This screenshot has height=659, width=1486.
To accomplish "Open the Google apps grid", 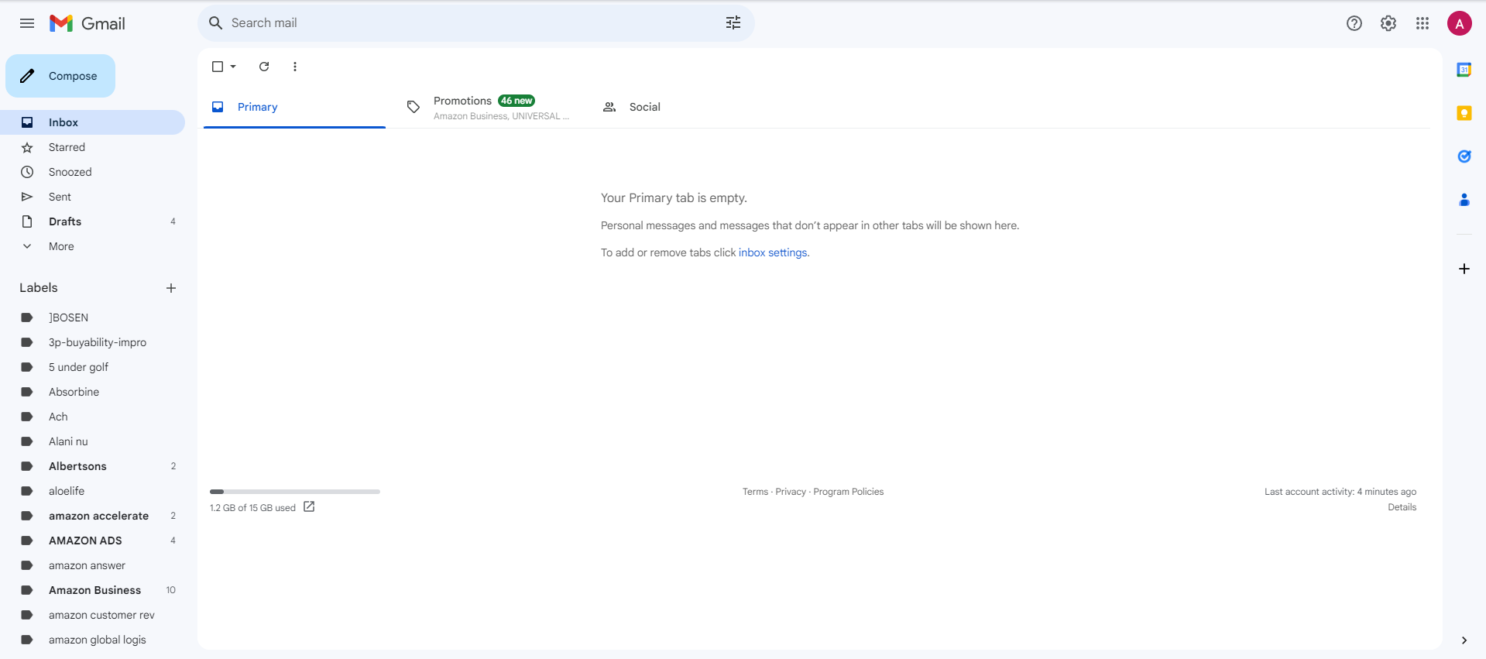I will [x=1423, y=23].
